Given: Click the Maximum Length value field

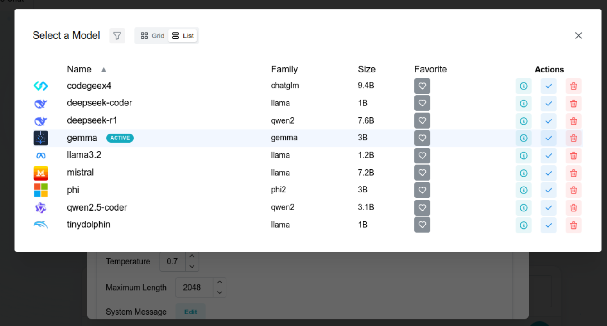Looking at the screenshot, I should click(194, 287).
